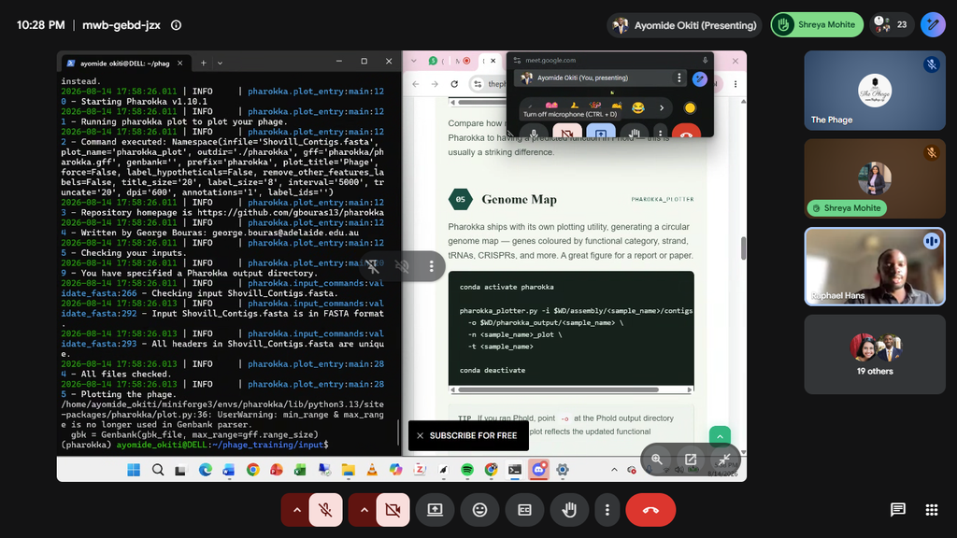
Task: Select The Phage participant tile
Action: [x=875, y=91]
